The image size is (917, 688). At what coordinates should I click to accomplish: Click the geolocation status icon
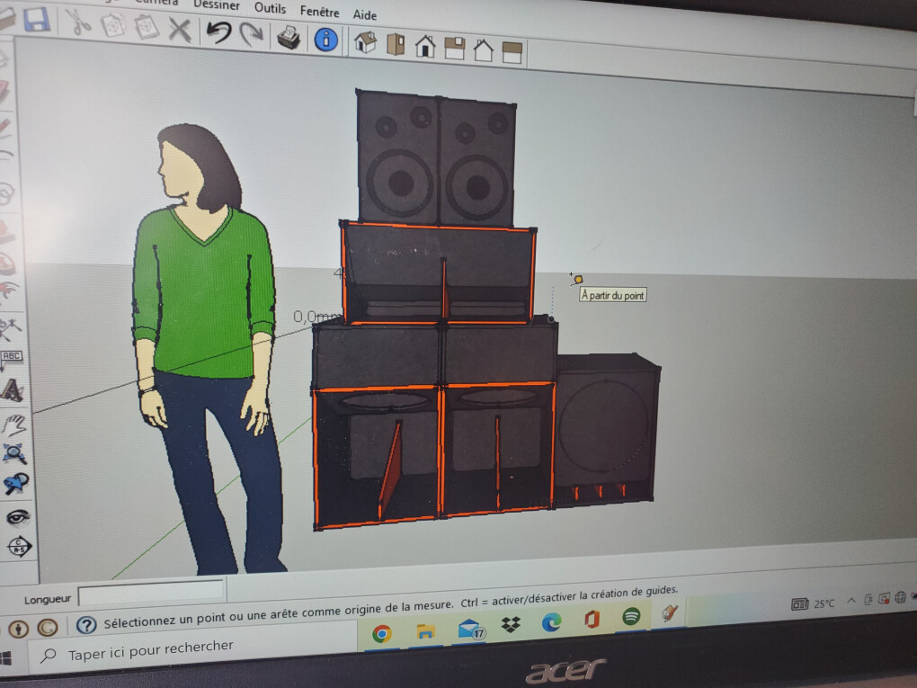[x=19, y=629]
